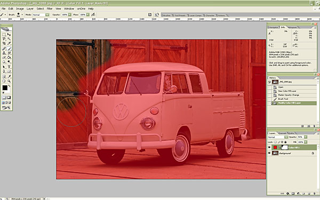Select the Notes tool

[x=4, y=77]
